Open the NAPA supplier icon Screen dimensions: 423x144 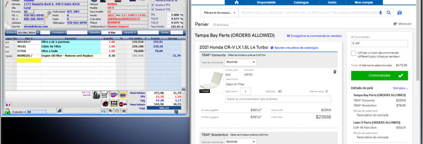coord(123,95)
